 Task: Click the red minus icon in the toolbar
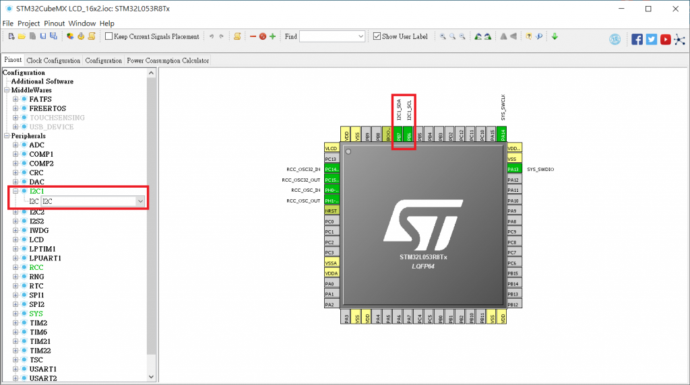click(x=253, y=36)
